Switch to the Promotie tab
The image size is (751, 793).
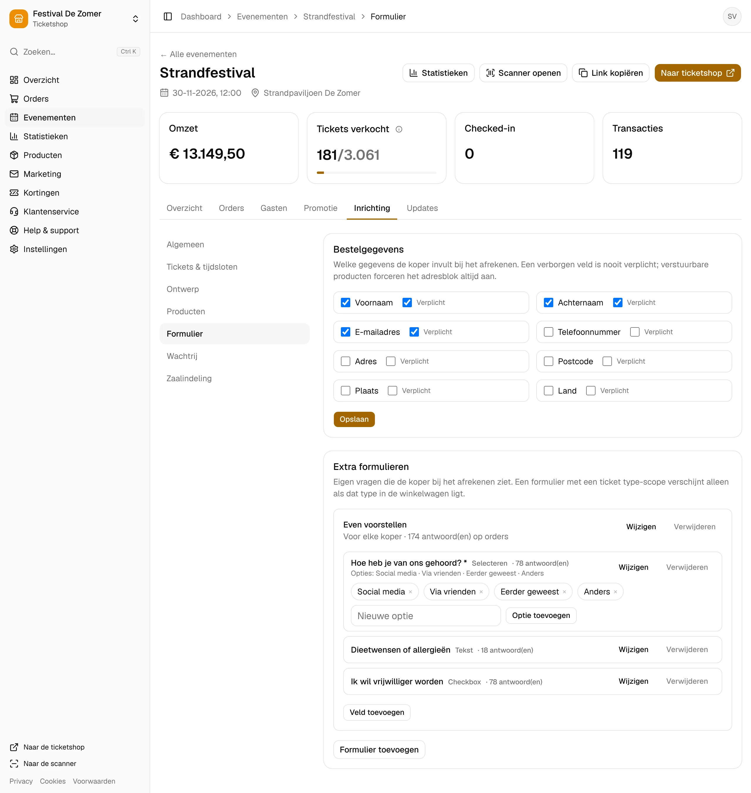tap(321, 208)
